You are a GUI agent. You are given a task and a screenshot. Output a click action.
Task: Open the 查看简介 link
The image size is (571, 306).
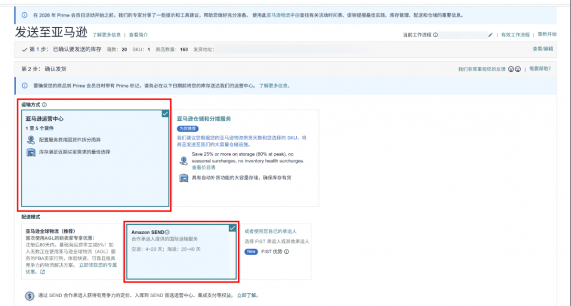138,35
